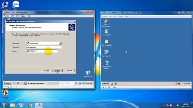
Task: Click the Search Desktop input box
Action: (66, 83)
